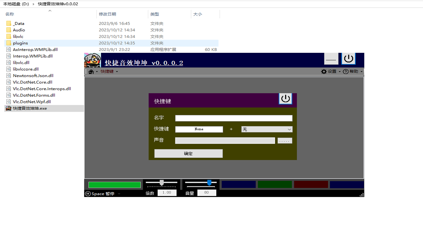The width and height of the screenshot is (423, 238).
Task: Click the 帮助 question mark icon
Action: point(345,71)
